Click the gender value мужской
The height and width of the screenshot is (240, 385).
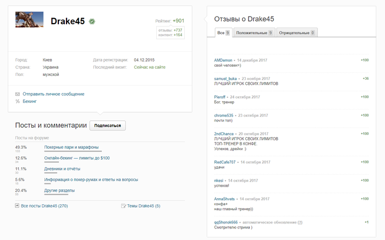pyautogui.click(x=51, y=74)
